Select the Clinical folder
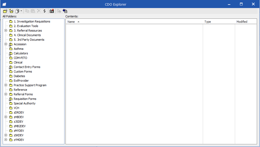 pos(18,62)
